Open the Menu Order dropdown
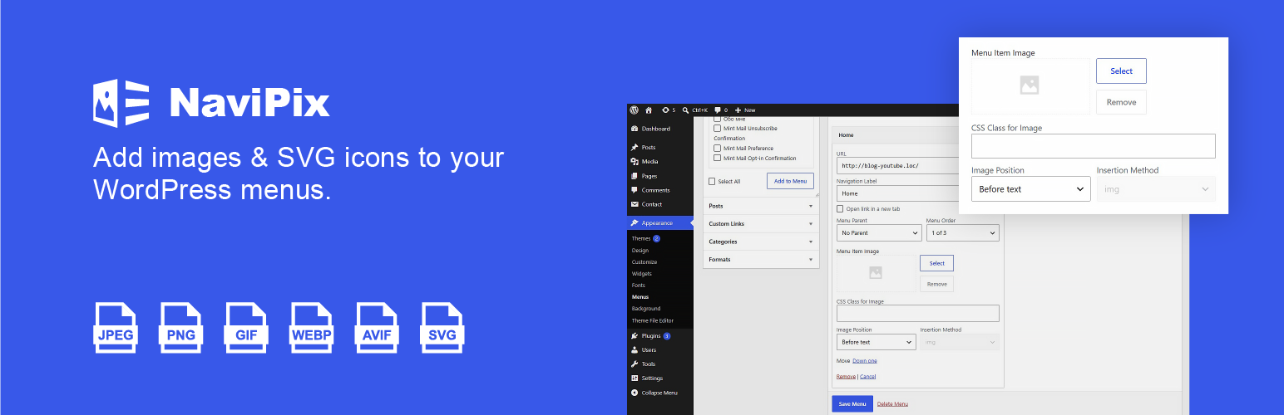Image resolution: width=1284 pixels, height=415 pixels. 963,233
